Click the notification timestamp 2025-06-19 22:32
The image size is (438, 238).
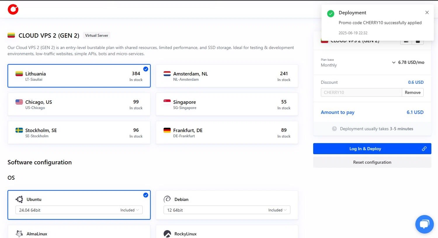point(353,33)
